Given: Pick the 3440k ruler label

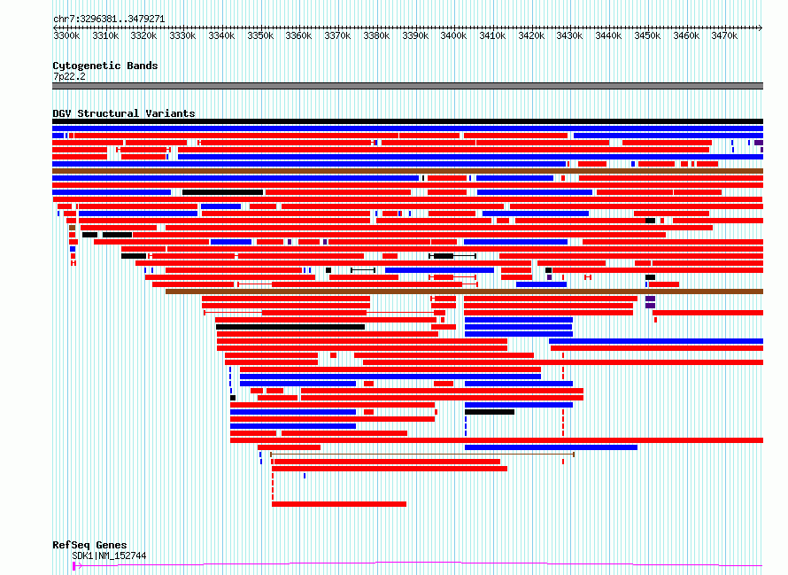Looking at the screenshot, I should click(608, 35).
